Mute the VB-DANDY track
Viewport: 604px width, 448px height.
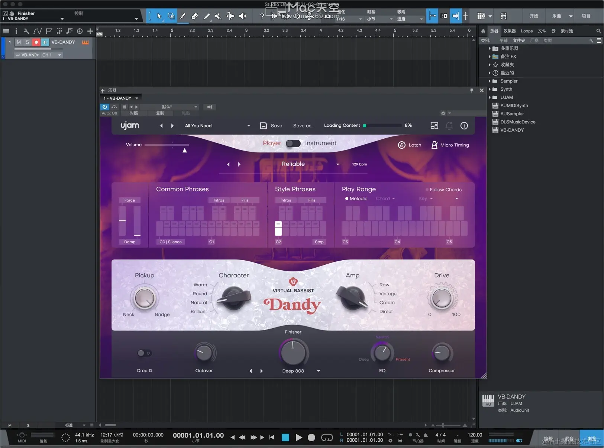point(19,42)
